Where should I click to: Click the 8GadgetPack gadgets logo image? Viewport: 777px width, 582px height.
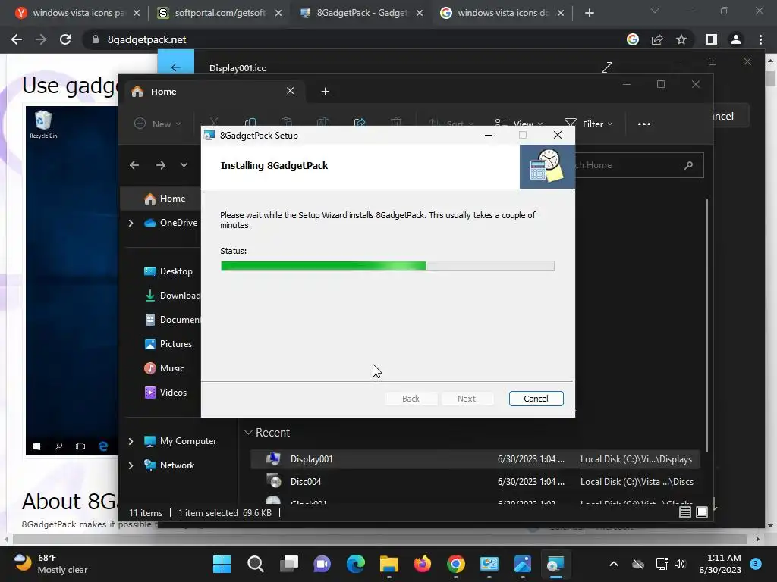(x=546, y=167)
